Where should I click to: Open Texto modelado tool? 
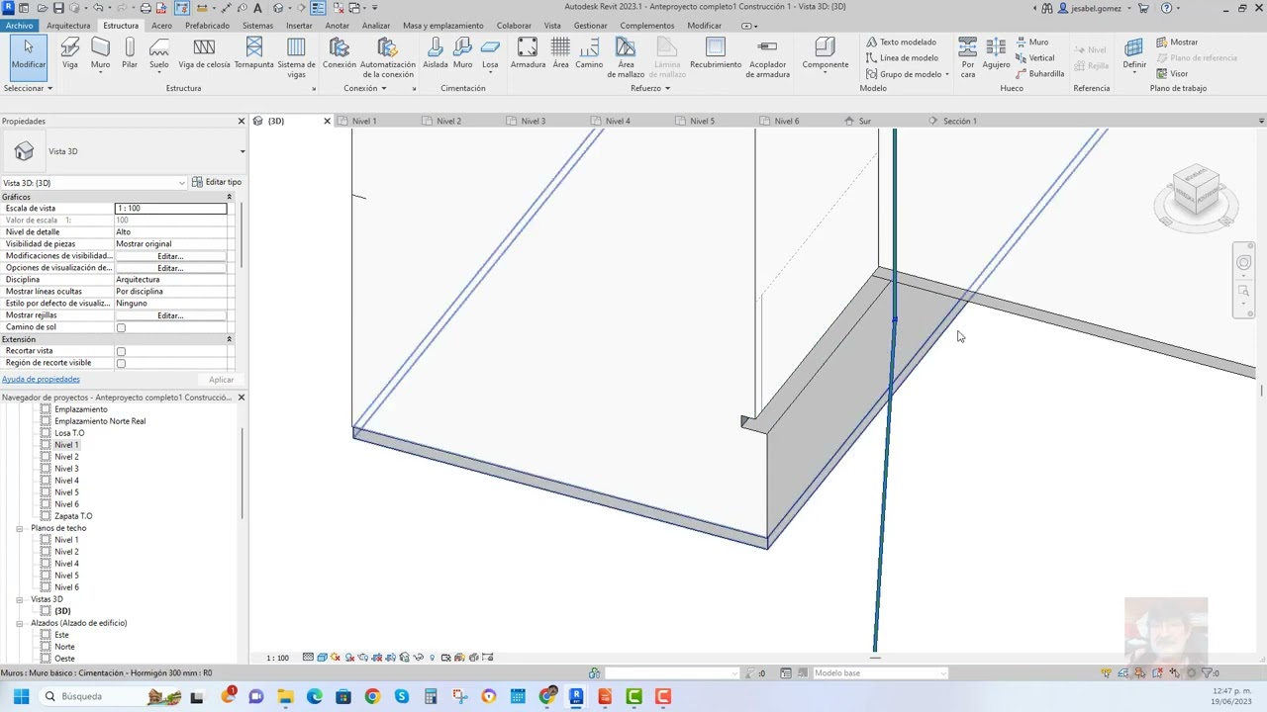click(x=901, y=43)
